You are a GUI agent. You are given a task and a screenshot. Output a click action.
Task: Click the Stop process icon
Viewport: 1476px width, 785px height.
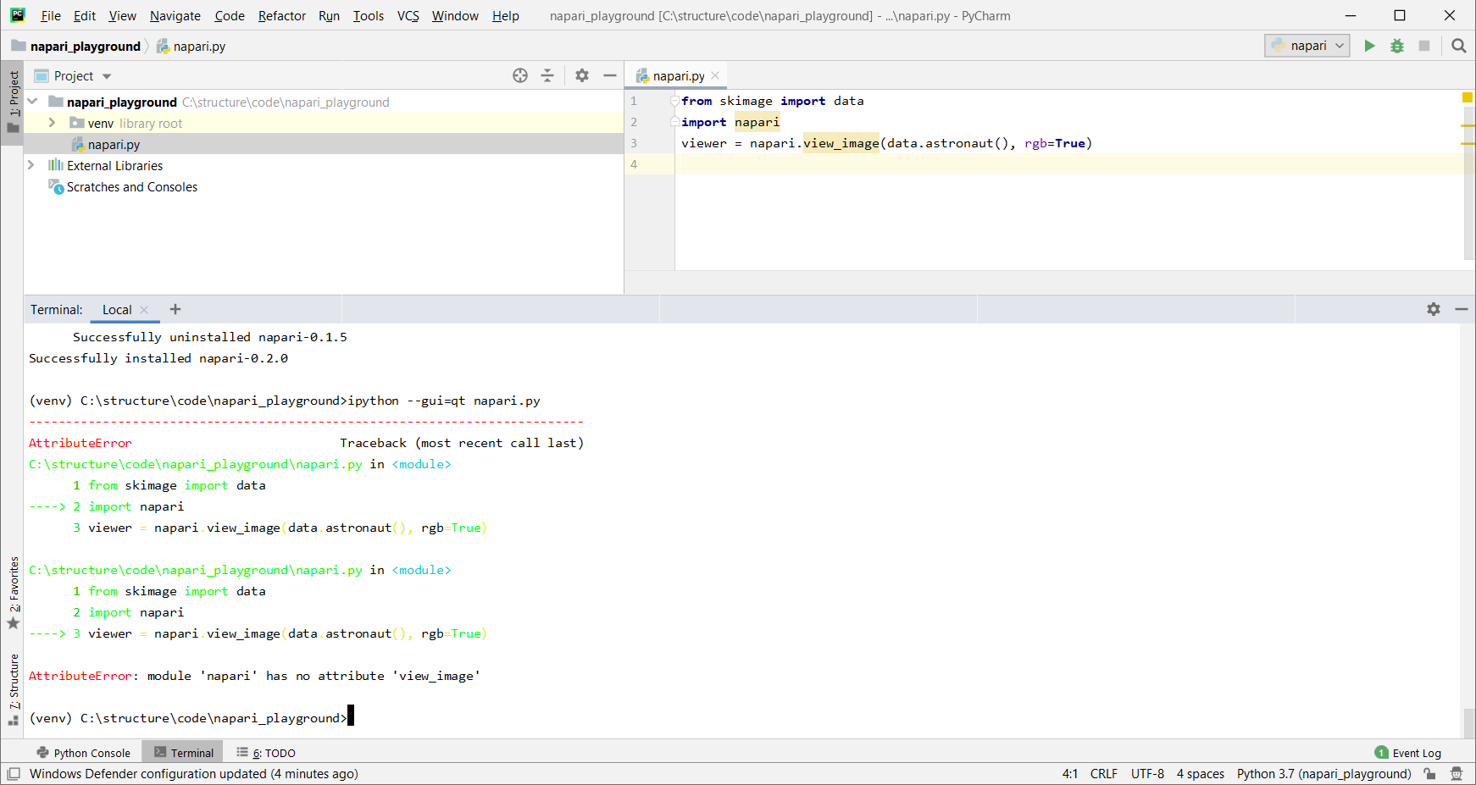point(1424,46)
